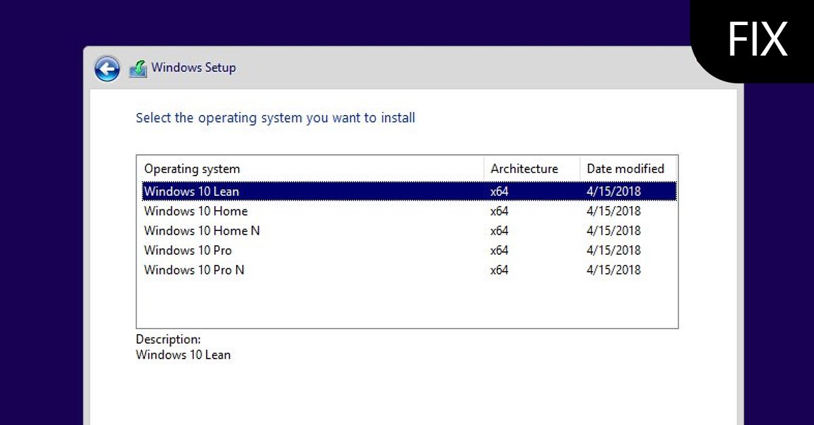Select Windows 10 Pro edition
The image size is (814, 425).
(x=188, y=250)
